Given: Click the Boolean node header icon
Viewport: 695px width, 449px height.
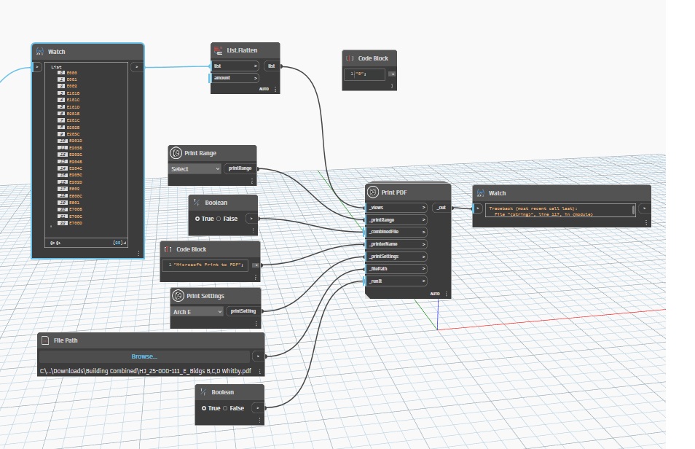Looking at the screenshot, I should click(198, 203).
